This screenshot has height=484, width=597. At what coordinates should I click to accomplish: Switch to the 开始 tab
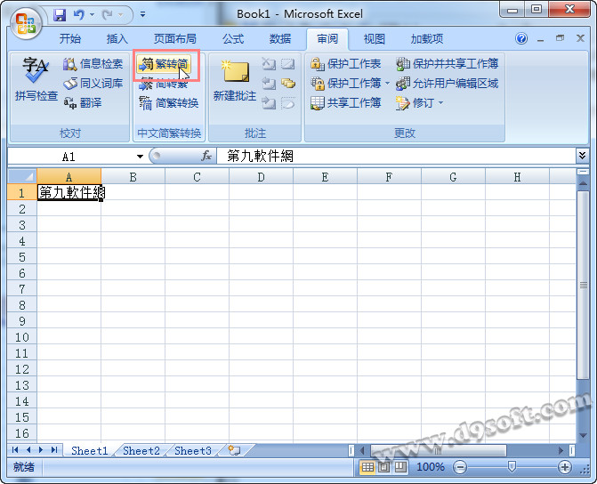point(70,39)
